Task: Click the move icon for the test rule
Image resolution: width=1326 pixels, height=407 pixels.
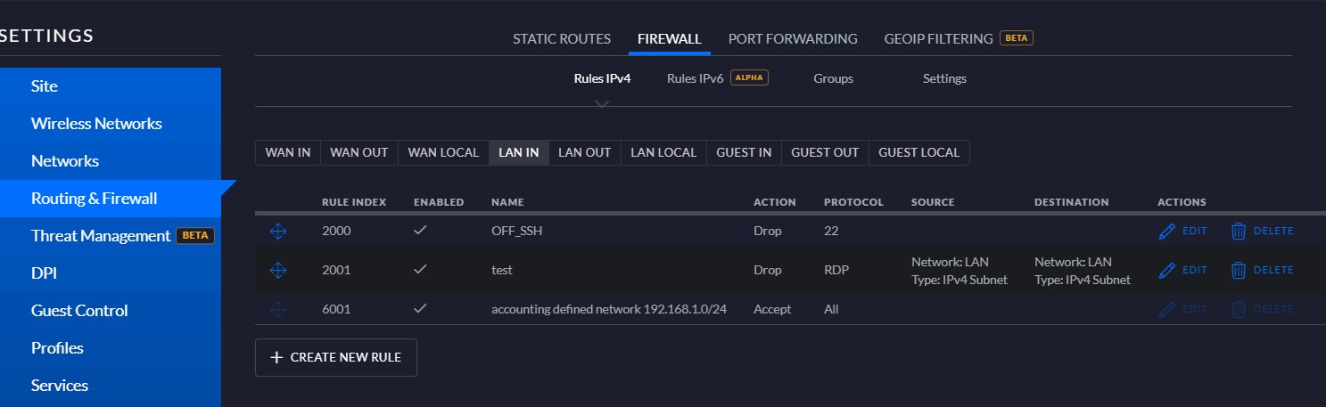Action: [x=277, y=270]
